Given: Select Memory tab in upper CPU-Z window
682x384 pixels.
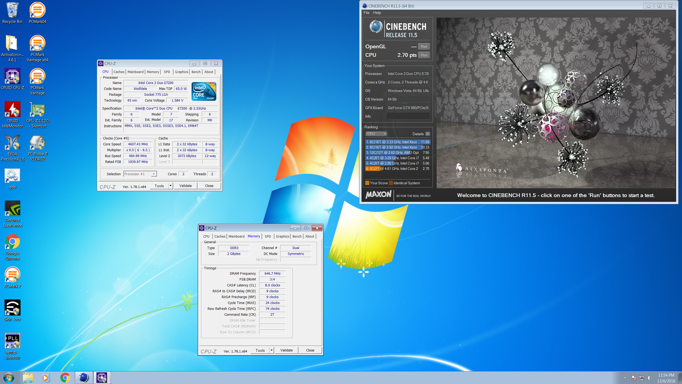Looking at the screenshot, I should 153,72.
